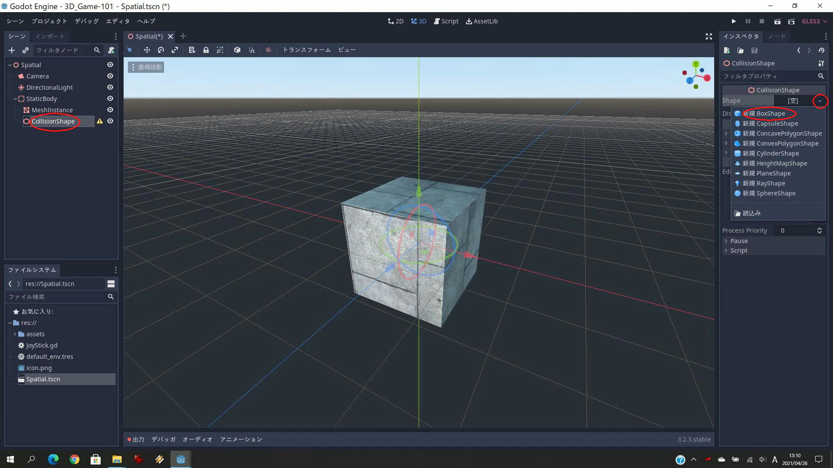The width and height of the screenshot is (833, 468).
Task: Open the 出力 bottom panel
Action: click(136, 439)
